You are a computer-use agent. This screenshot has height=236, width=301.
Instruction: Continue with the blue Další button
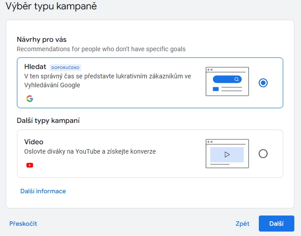pyautogui.click(x=277, y=224)
